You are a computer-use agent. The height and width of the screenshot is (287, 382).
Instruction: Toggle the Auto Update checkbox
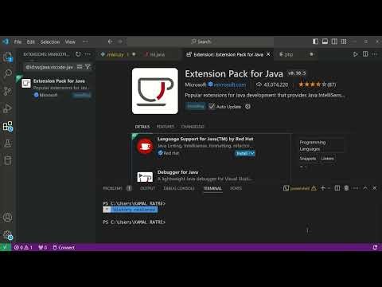tap(212, 106)
